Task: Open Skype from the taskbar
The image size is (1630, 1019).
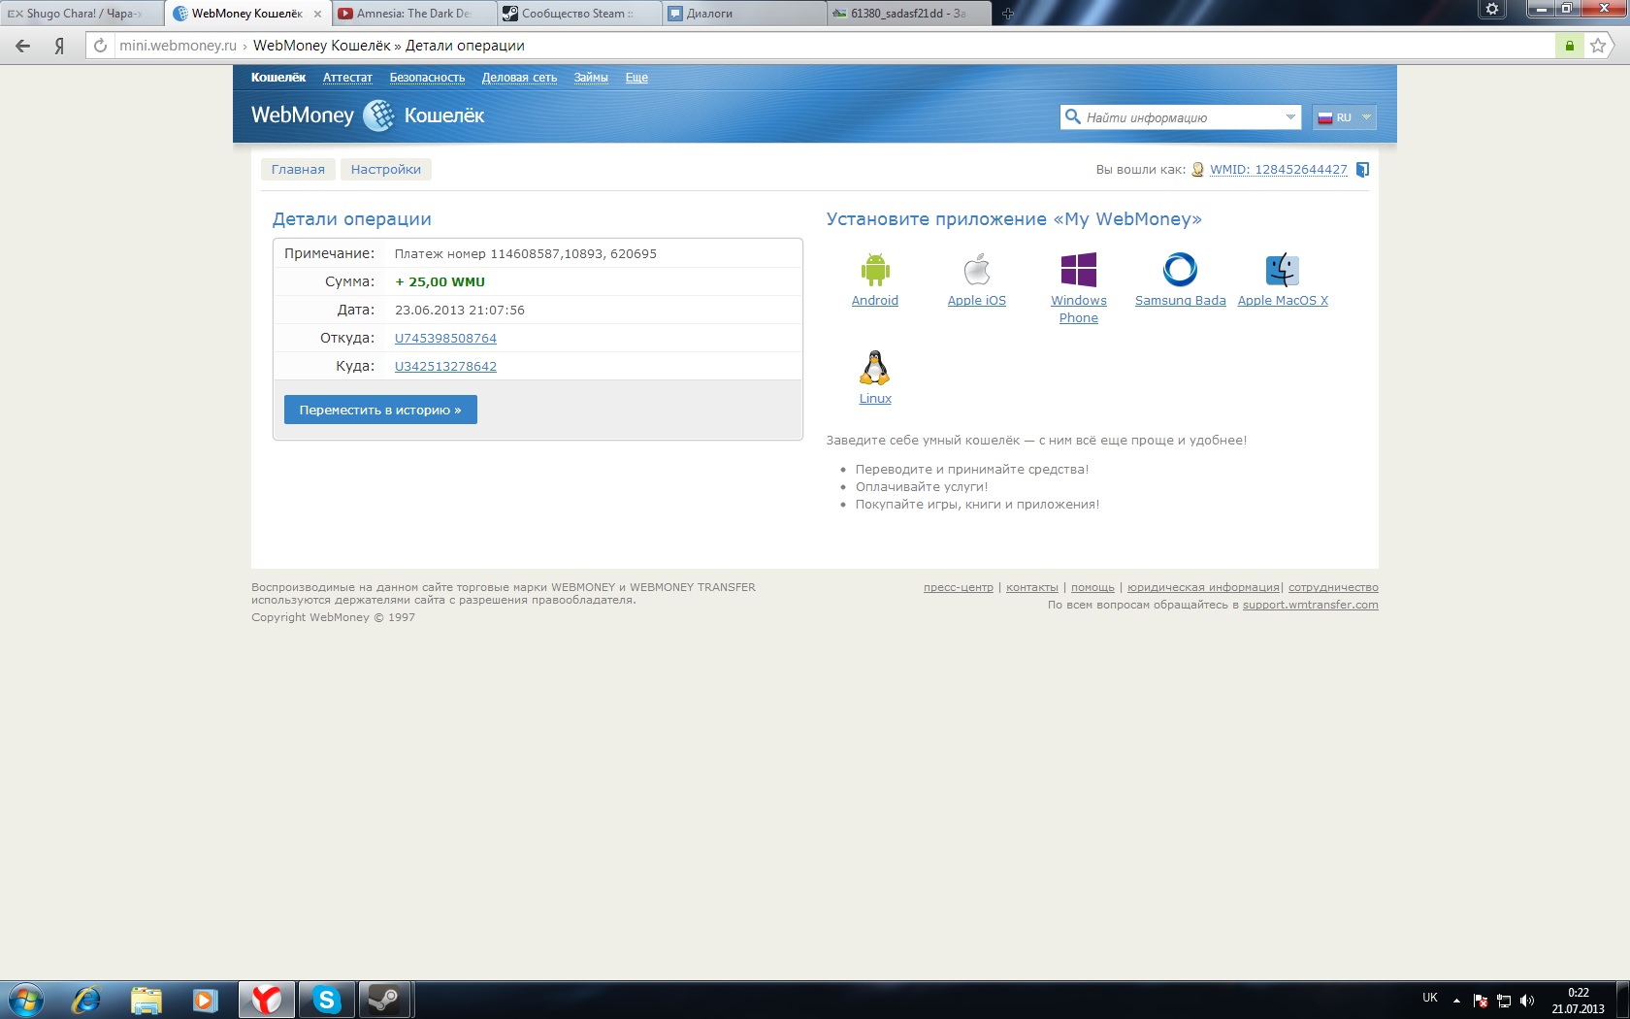Action: 326,1000
